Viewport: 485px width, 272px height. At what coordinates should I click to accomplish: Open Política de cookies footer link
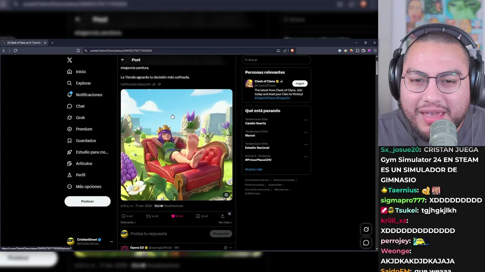pos(254,185)
